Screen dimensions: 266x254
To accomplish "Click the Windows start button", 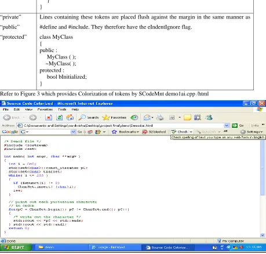I will [x=16, y=247].
